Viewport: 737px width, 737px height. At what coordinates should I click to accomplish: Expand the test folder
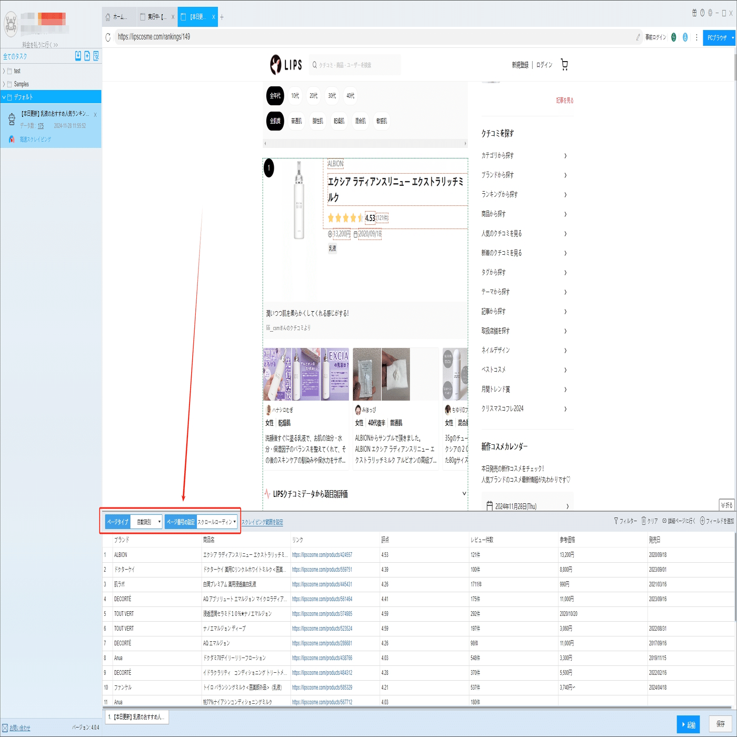4,71
